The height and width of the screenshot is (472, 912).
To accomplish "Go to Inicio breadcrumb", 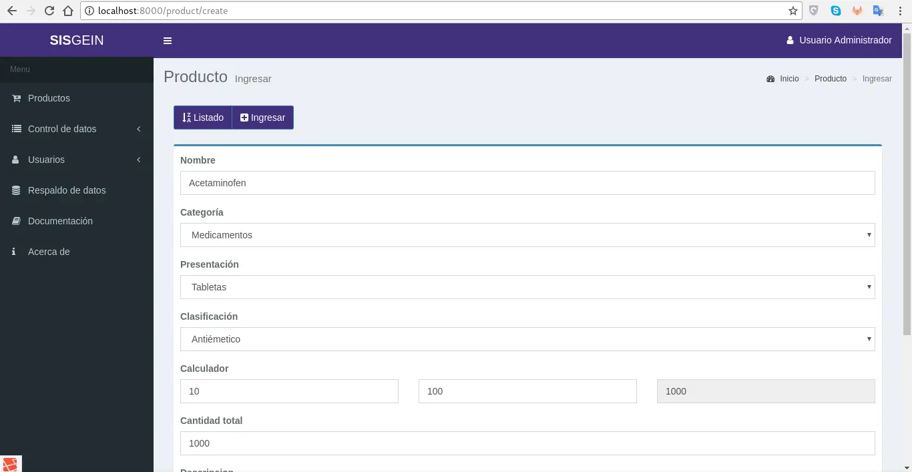I will (789, 79).
